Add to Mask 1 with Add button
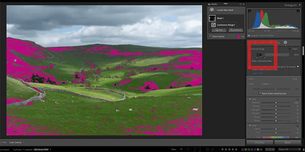Image resolution: width=305 pixels, height=152 pixels. pos(219,30)
